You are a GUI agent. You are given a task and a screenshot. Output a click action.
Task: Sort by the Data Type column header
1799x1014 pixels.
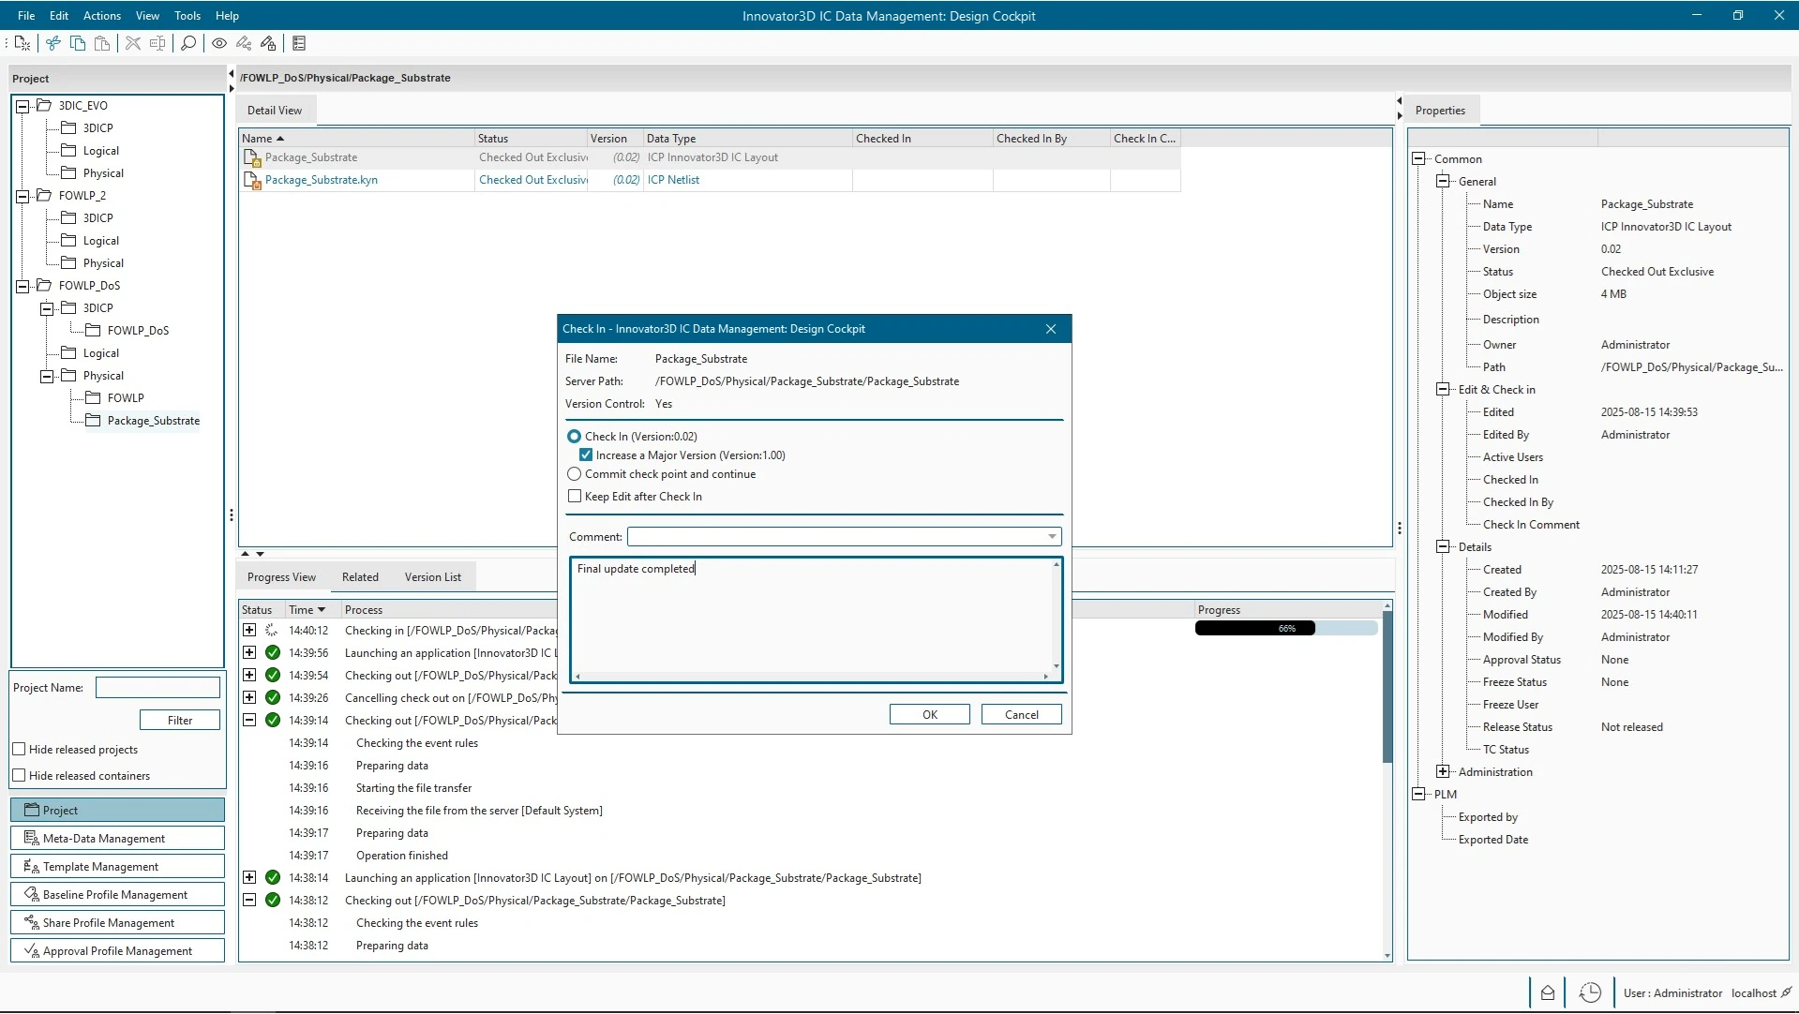747,139
